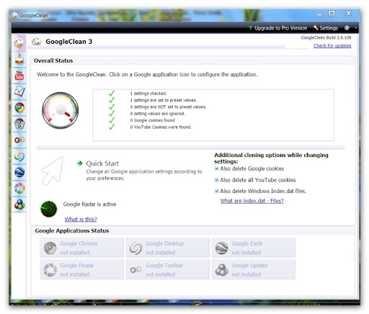
Task: Click Upgrade to Pro Version
Action: pyautogui.click(x=277, y=28)
